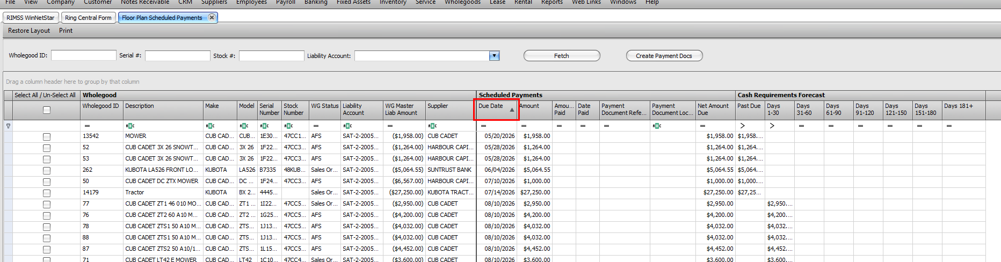Select the CUB CADET DC ZTX MOWER description

click(x=163, y=181)
